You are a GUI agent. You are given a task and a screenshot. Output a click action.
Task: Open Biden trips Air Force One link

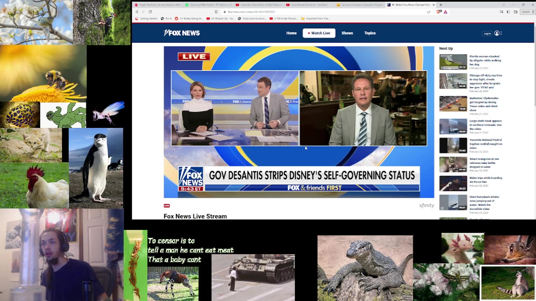coord(486,180)
